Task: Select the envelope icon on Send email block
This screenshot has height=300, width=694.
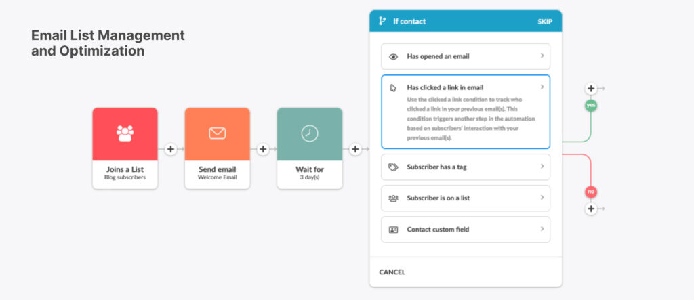Action: pyautogui.click(x=218, y=133)
